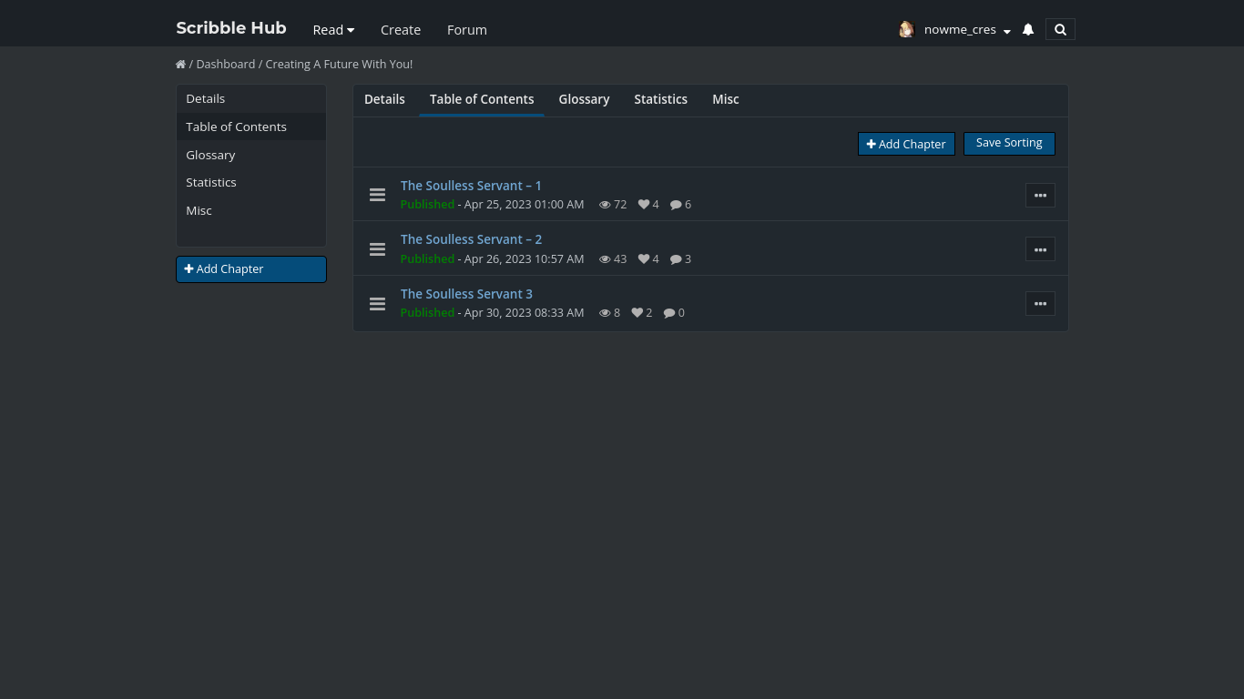Open the ellipsis options for The Soulless Servant – 2
1244x699 pixels.
pos(1040,248)
